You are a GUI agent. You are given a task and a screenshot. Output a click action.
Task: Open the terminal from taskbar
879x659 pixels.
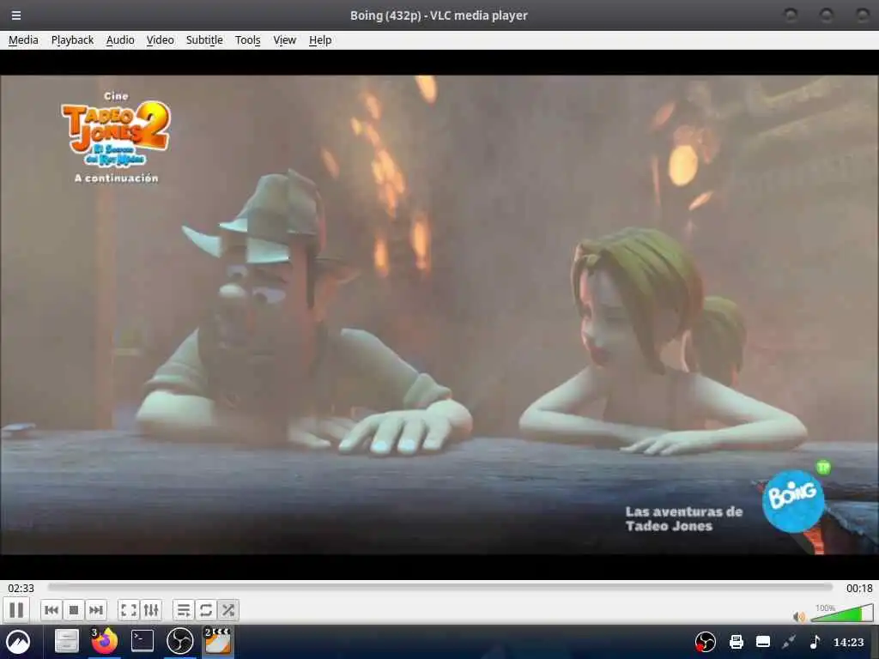tap(142, 641)
